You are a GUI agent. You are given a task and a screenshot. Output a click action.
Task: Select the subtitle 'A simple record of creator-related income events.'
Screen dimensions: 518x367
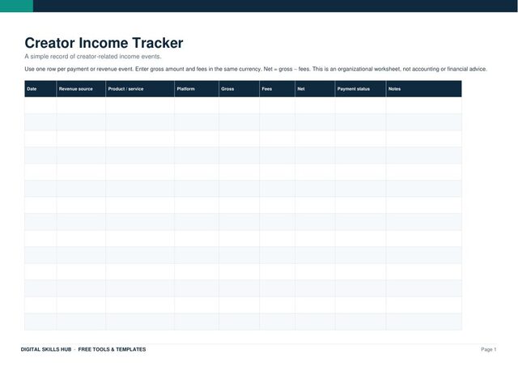(x=93, y=57)
